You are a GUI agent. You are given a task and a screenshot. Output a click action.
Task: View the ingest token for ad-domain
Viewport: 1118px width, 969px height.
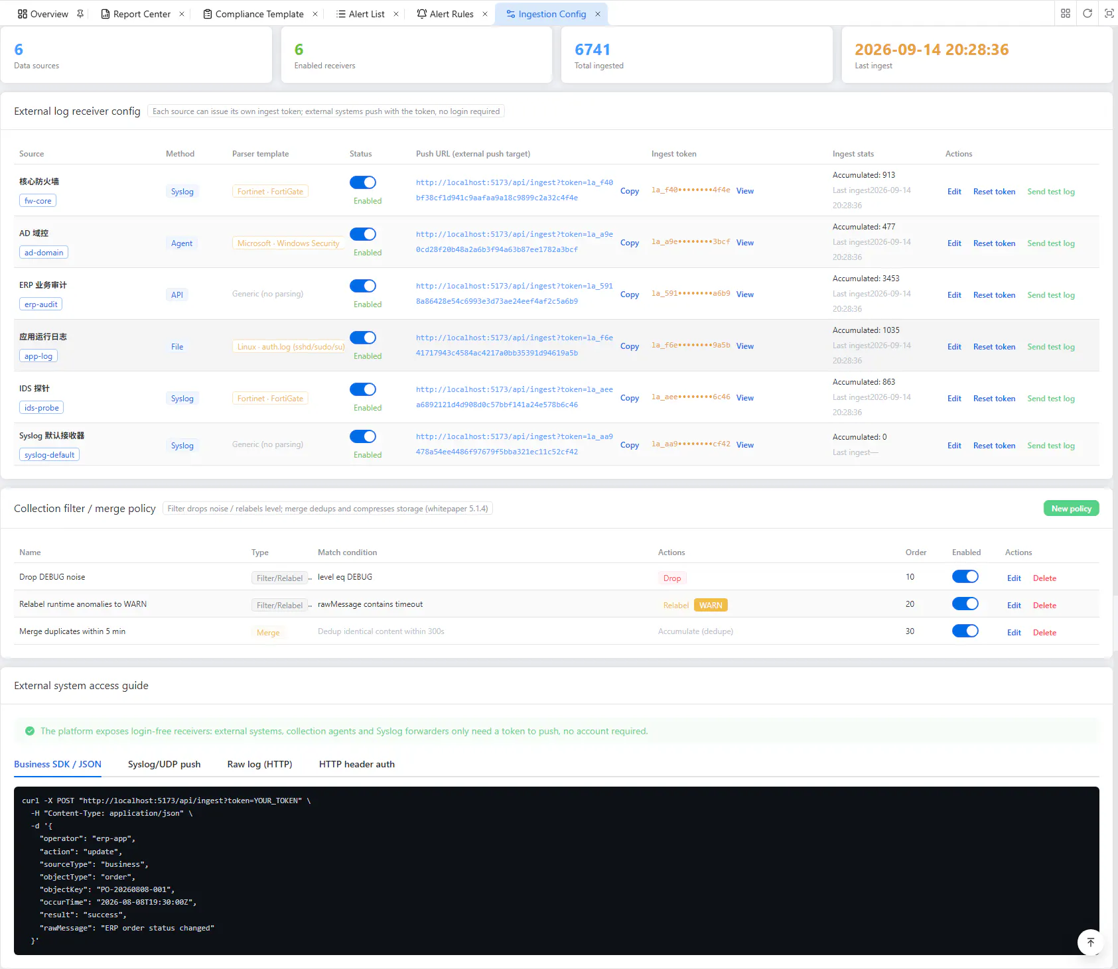coord(745,243)
